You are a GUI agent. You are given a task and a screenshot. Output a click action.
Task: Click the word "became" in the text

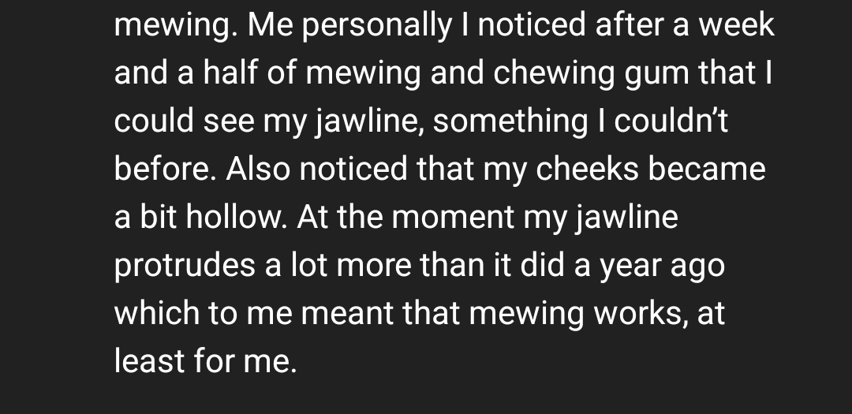click(x=707, y=168)
